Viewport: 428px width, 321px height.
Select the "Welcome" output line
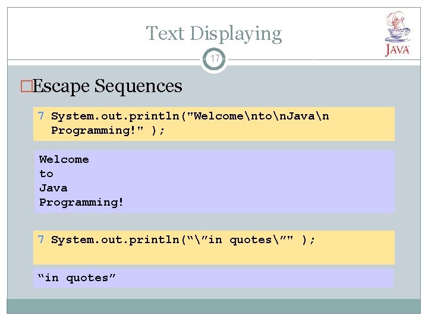pos(64,159)
